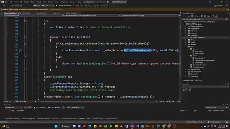Open the Build menu

[x=33, y=2]
